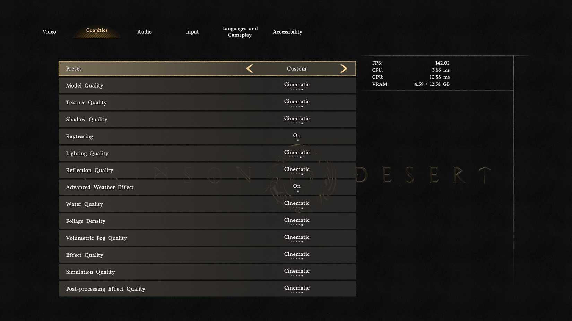The height and width of the screenshot is (321, 572).
Task: Switch to the Input tab
Action: [192, 31]
